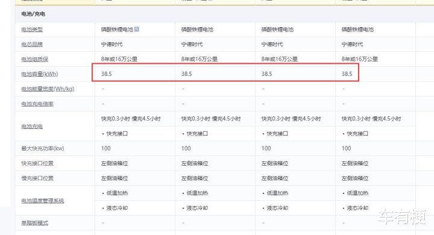Viewport: 434px width, 235px height.
Task: Open the 电池充电倍率 definition link
Action: pyautogui.click(x=37, y=104)
